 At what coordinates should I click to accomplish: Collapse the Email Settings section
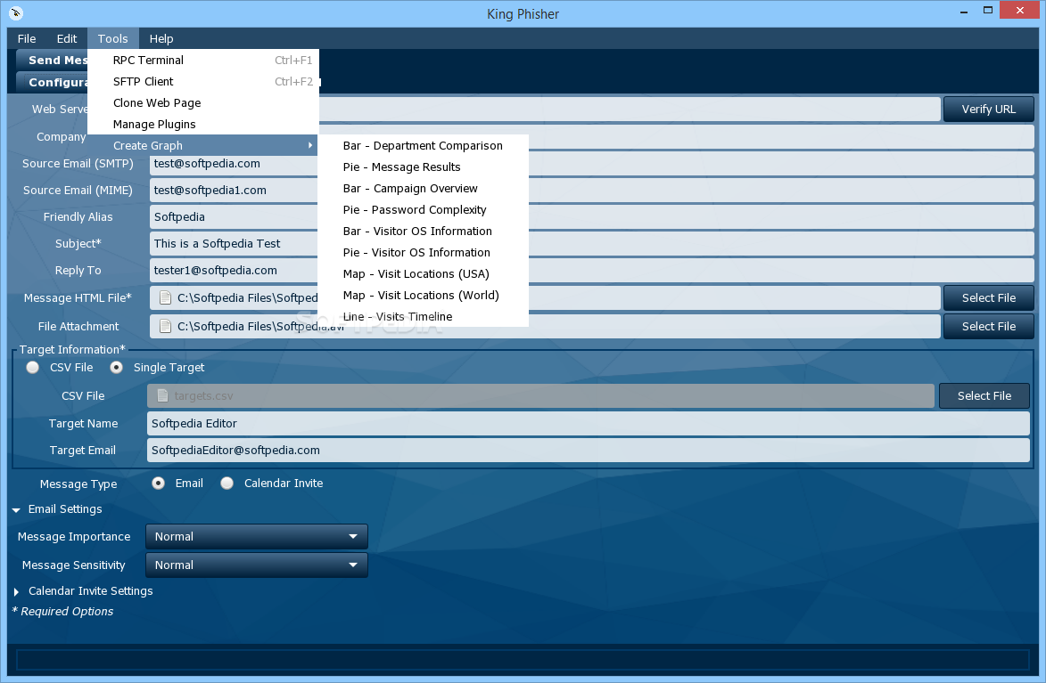pyautogui.click(x=16, y=509)
